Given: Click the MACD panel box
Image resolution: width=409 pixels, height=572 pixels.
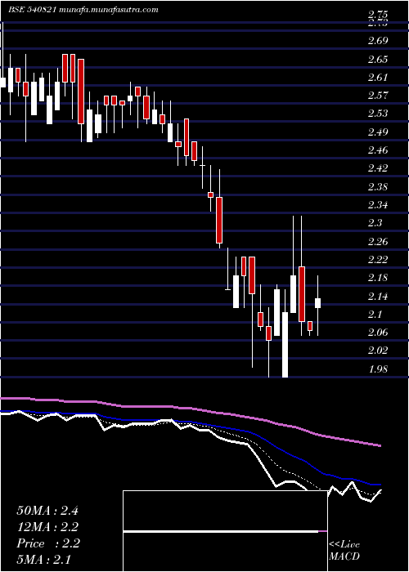Looking at the screenshot, I should pyautogui.click(x=225, y=531).
